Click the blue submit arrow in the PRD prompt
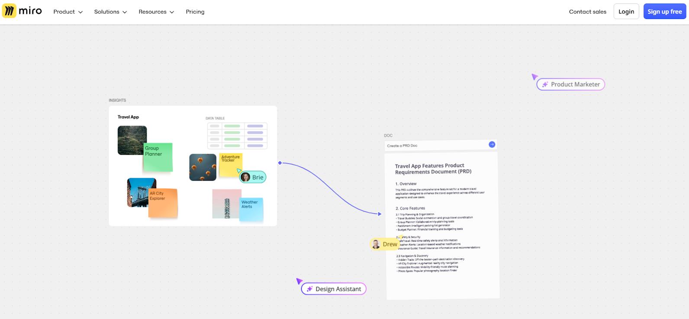689x319 pixels. click(492, 144)
